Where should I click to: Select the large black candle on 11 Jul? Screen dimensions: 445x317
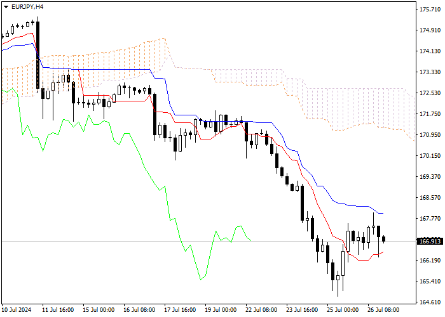point(38,55)
